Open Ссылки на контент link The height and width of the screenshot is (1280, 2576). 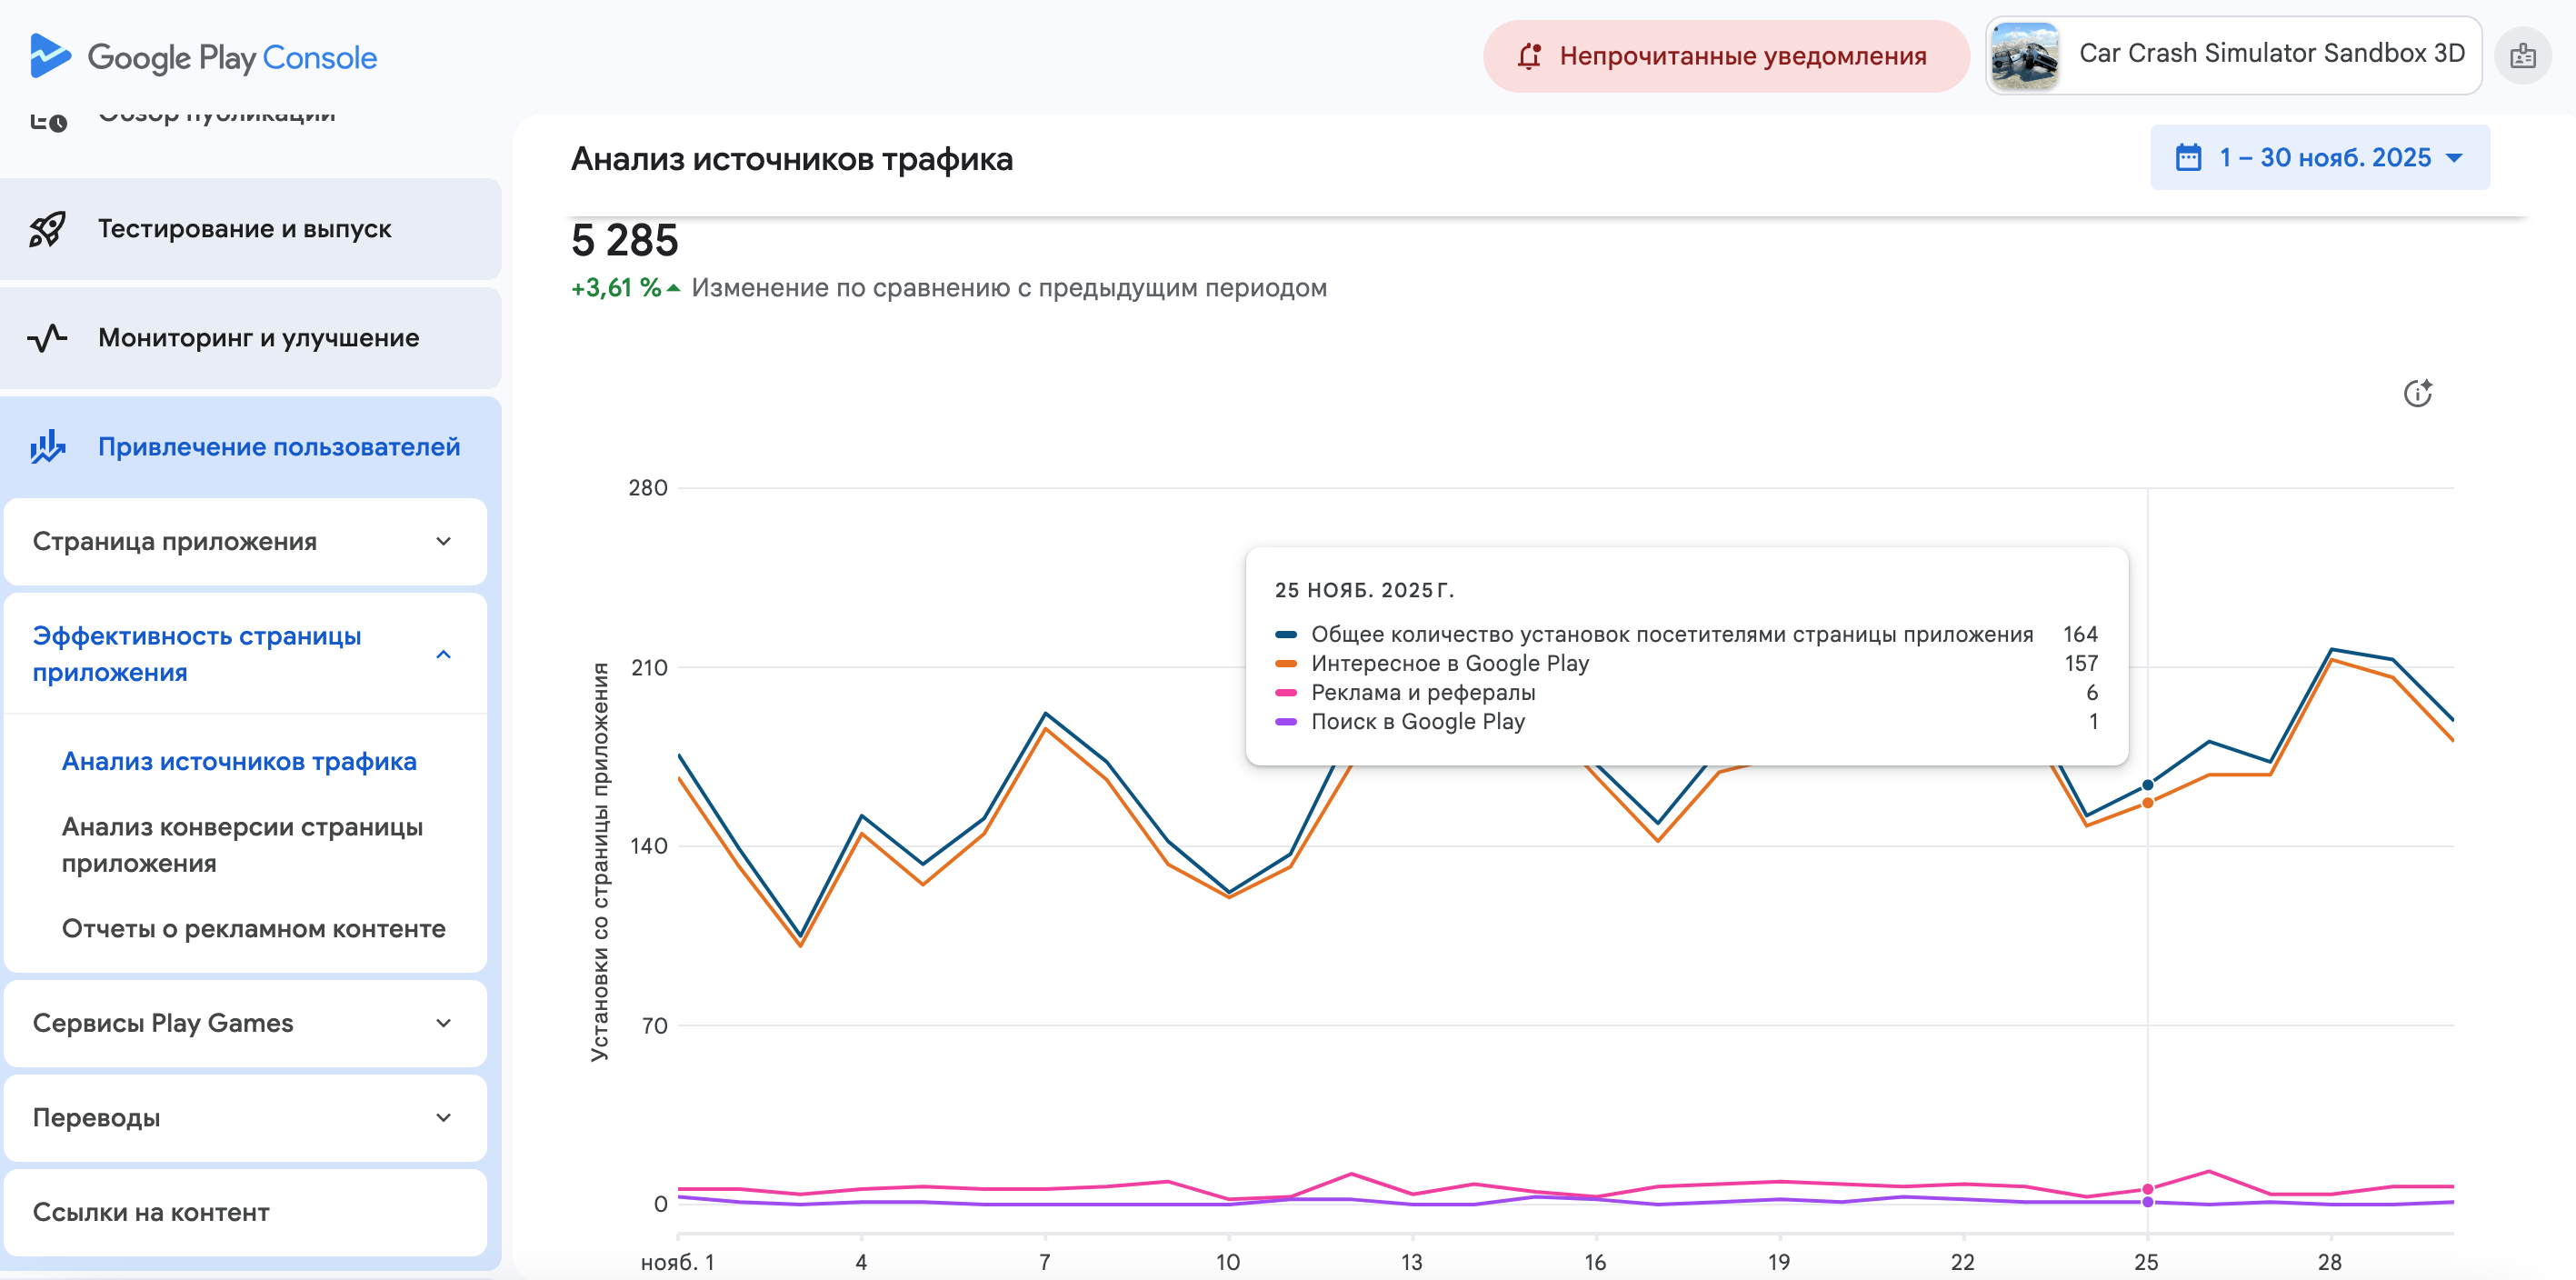pyautogui.click(x=151, y=1212)
